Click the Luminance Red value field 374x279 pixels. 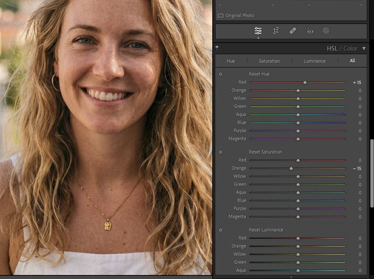coord(360,238)
